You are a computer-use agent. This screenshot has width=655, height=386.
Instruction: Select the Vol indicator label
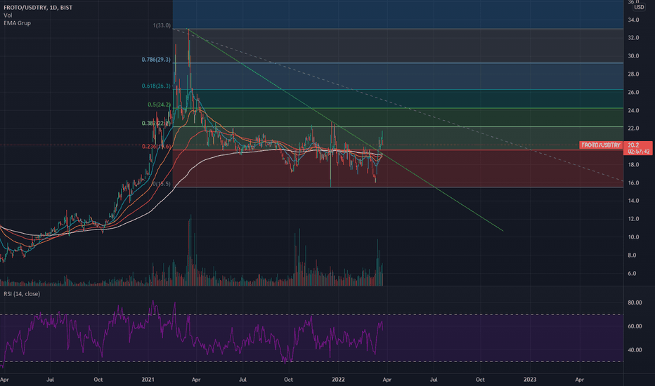point(8,15)
